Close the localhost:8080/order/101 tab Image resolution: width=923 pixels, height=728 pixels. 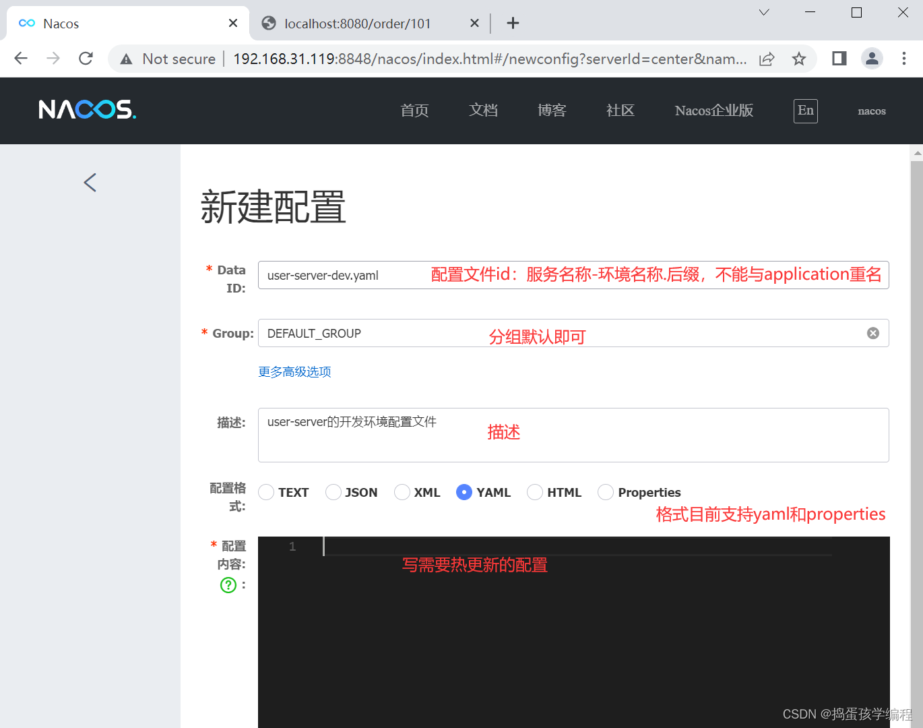[x=474, y=24]
